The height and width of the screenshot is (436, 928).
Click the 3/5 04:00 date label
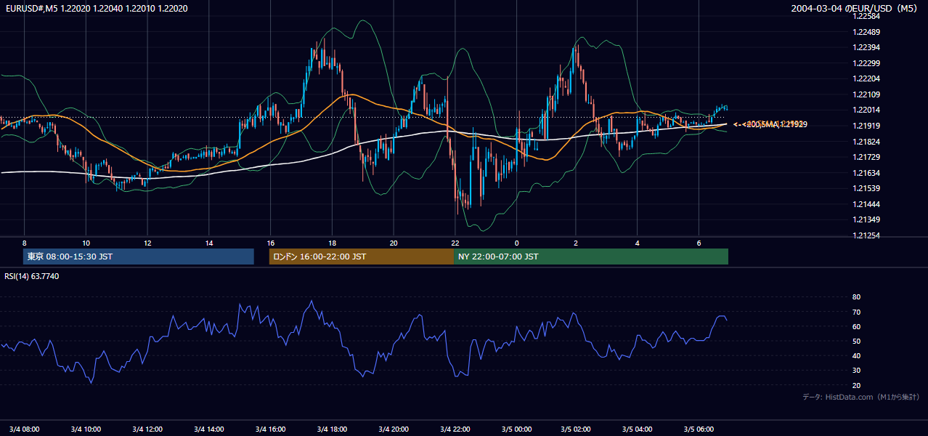[x=639, y=429]
